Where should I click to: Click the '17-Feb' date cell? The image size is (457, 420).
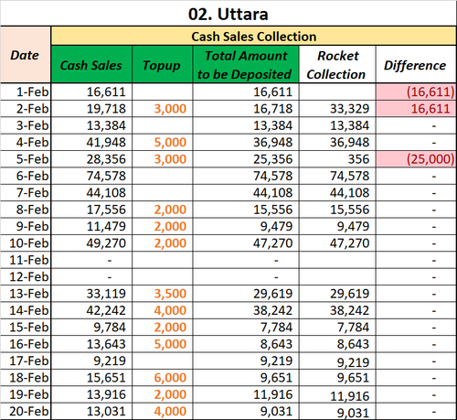coord(26,361)
